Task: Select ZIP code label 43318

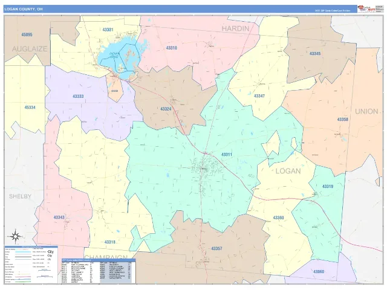Action: [110, 242]
